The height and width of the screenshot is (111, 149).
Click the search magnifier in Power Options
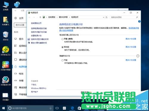click(137, 17)
